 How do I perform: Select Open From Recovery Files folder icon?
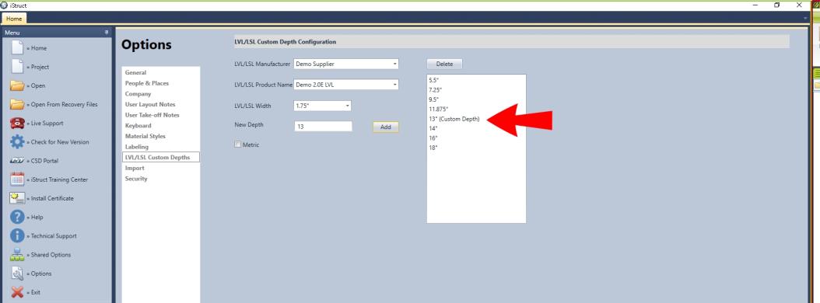(17, 104)
